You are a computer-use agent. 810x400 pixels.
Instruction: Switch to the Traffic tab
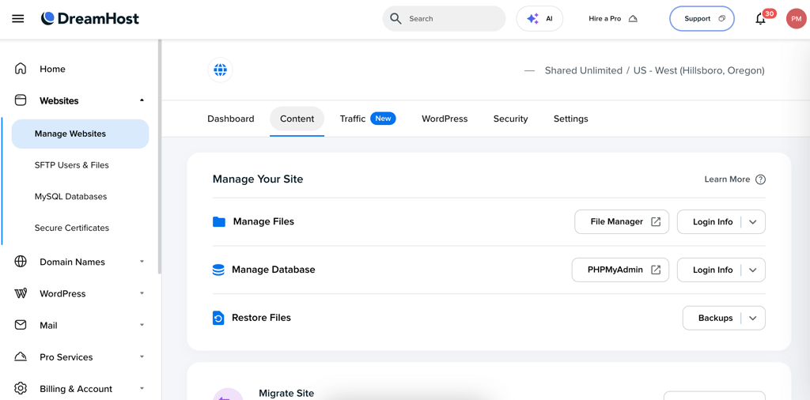coord(353,119)
